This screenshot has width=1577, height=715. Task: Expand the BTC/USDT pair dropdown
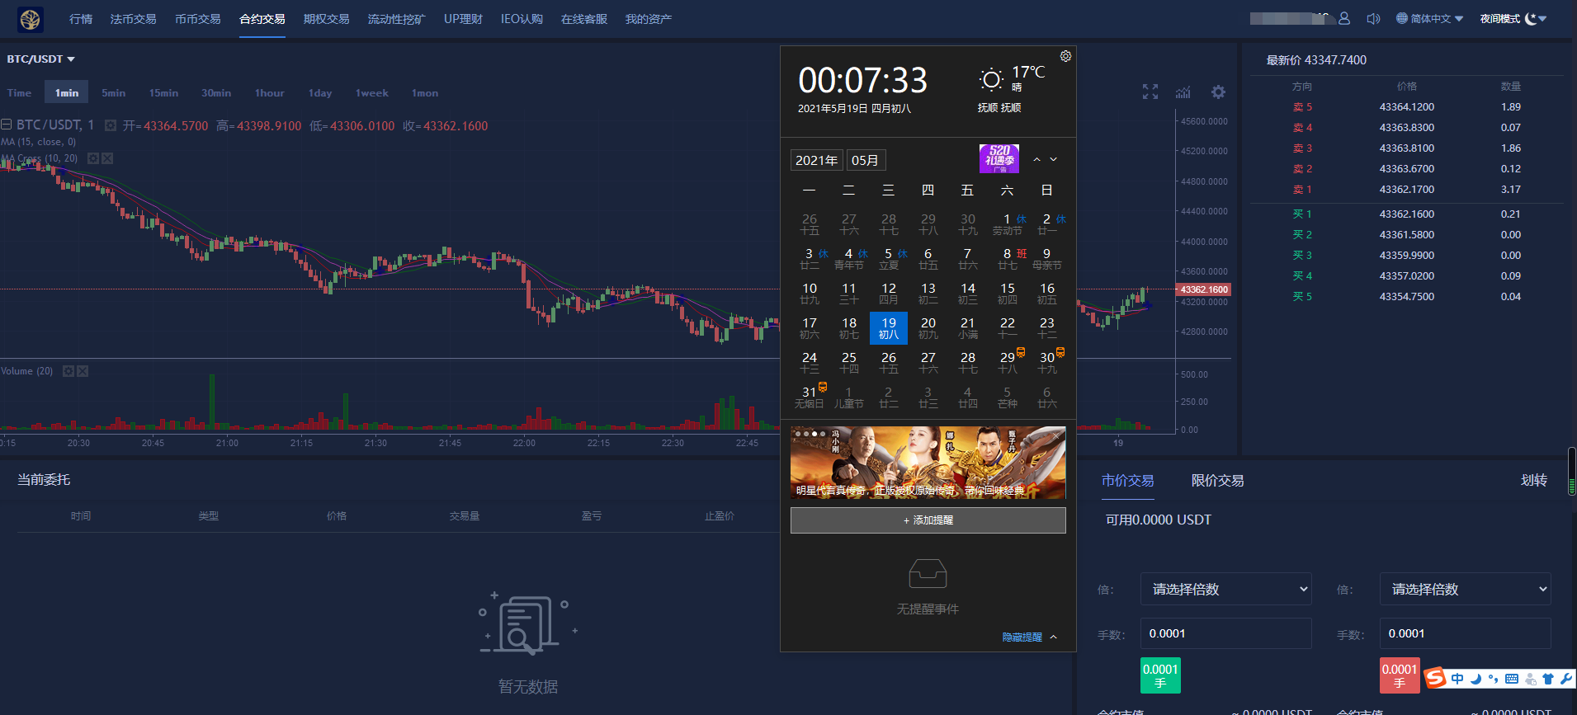click(40, 59)
